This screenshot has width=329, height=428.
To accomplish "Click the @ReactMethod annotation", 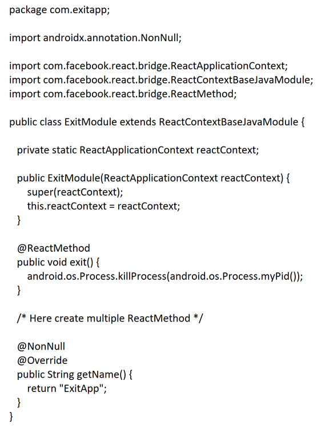I will pyautogui.click(x=54, y=248).
